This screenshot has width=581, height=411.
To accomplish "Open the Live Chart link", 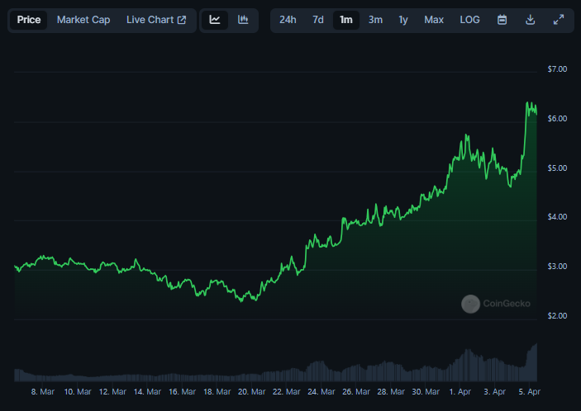I will (x=156, y=20).
